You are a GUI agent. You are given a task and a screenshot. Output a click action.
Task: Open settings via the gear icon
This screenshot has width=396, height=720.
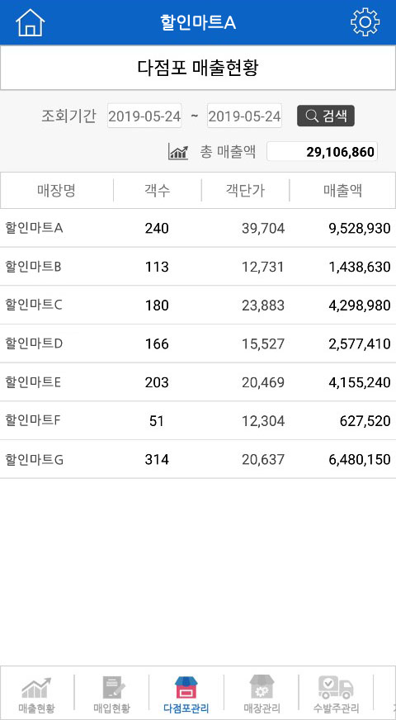click(x=365, y=22)
